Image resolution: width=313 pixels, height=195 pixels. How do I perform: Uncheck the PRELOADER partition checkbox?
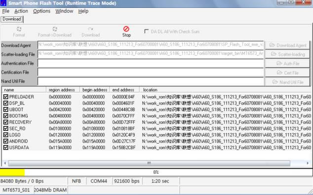tap(5, 97)
